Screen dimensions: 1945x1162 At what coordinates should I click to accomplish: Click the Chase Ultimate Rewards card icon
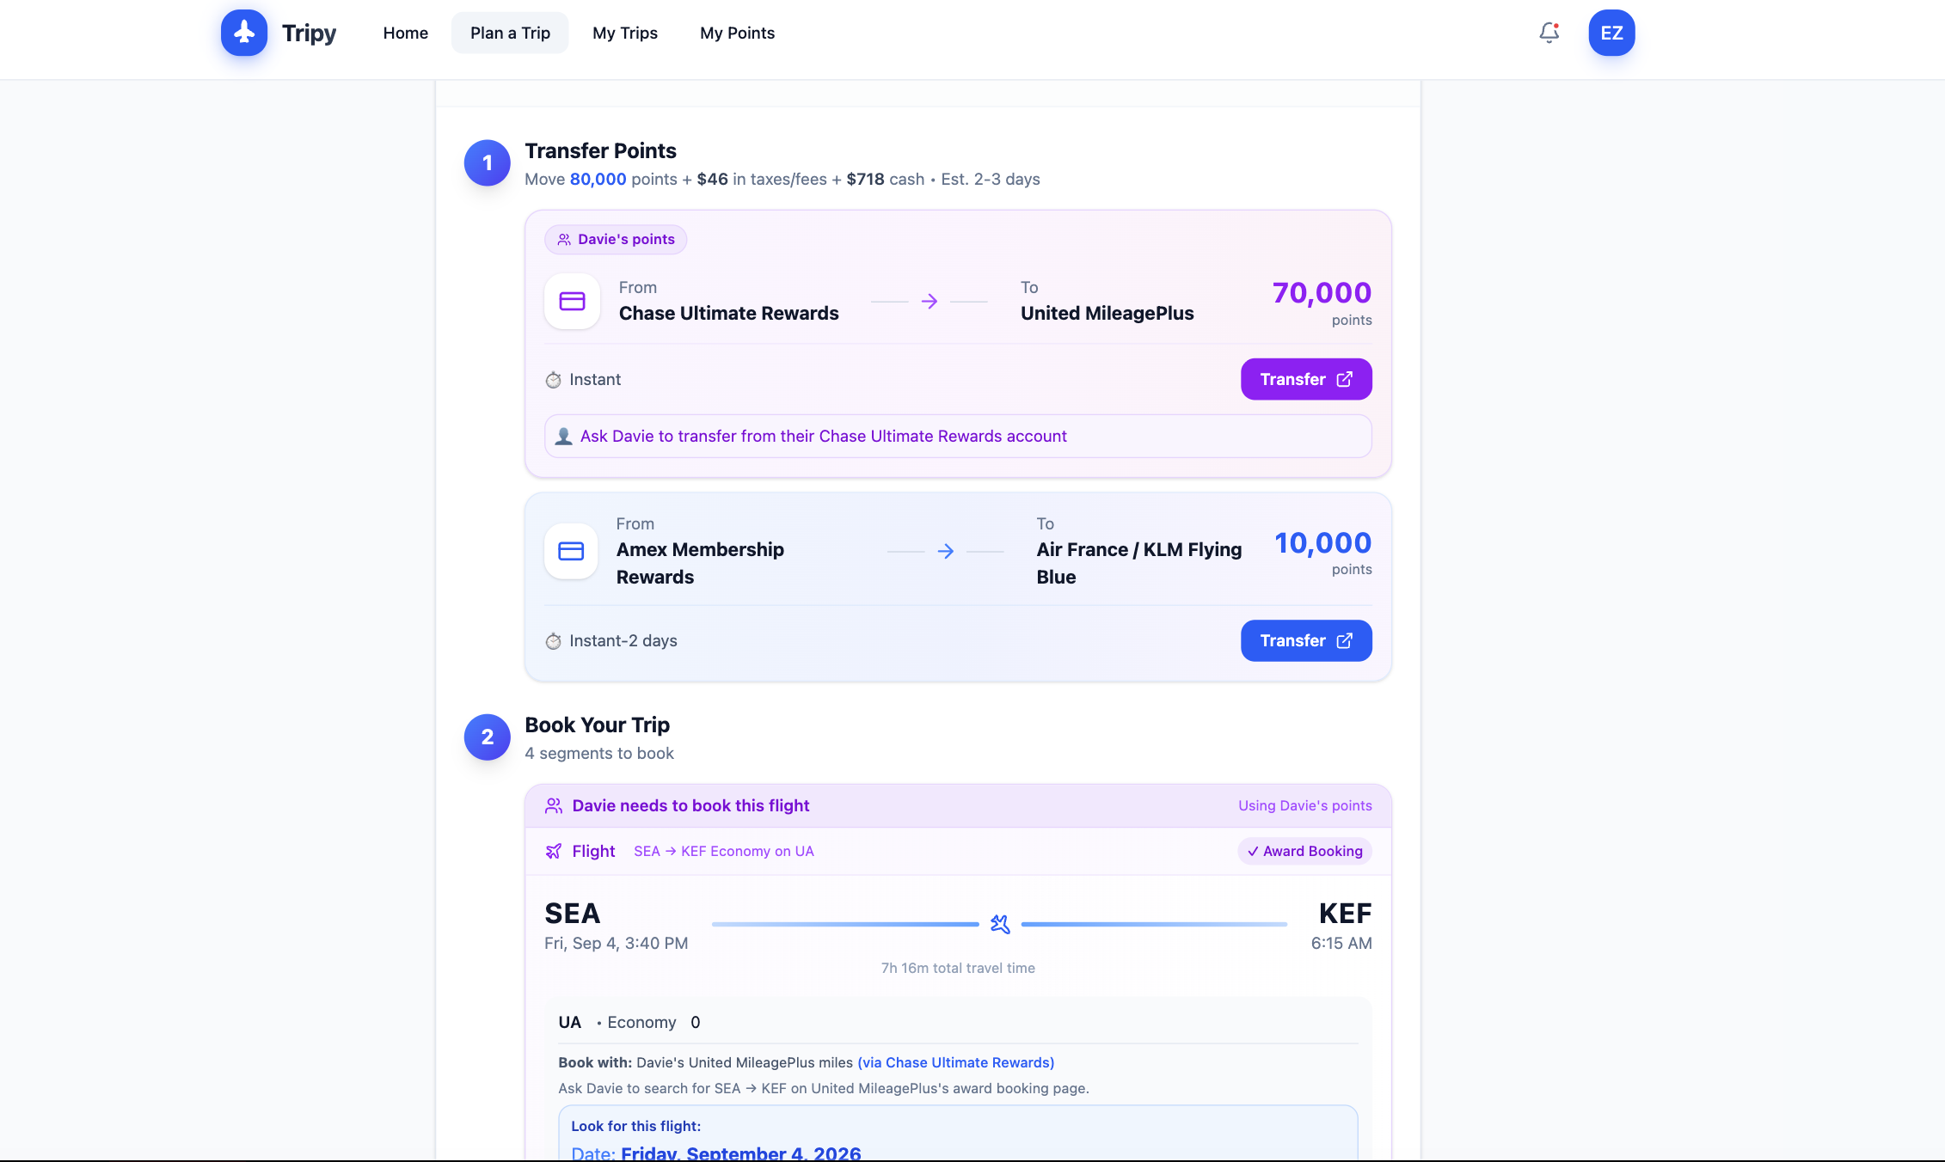572,301
